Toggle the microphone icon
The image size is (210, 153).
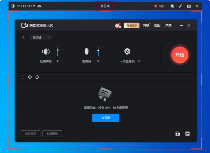coord(87,52)
